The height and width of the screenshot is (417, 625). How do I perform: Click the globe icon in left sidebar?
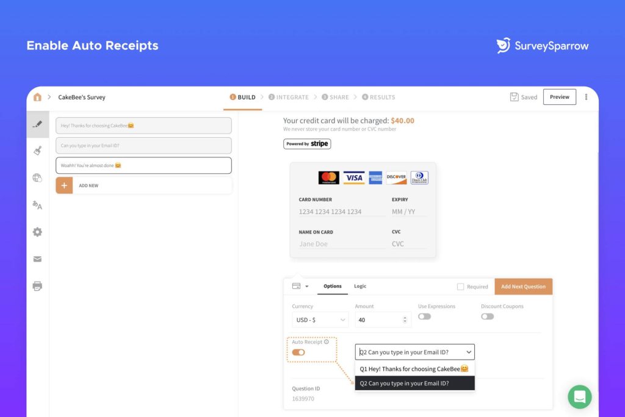tap(37, 178)
